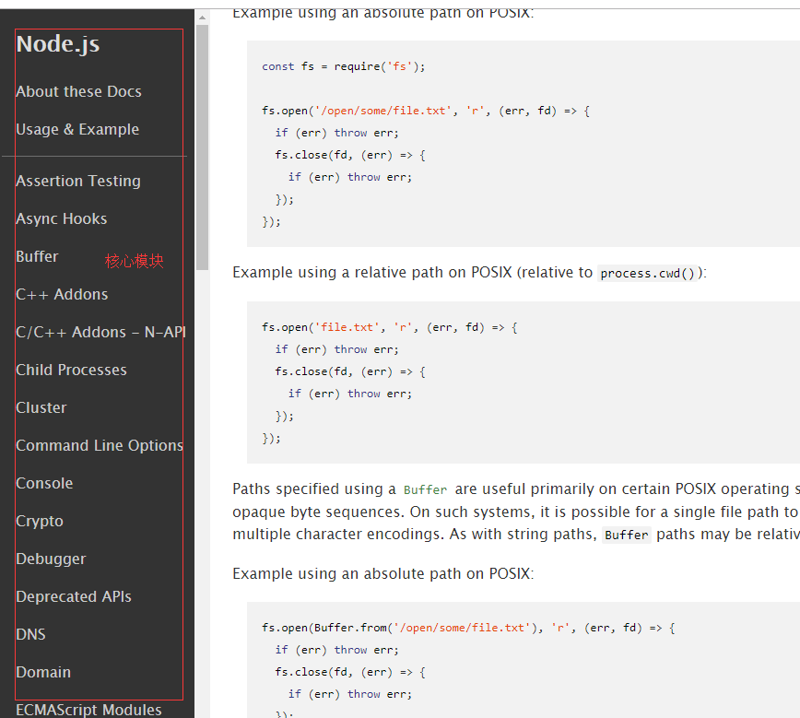Viewport: 800px width, 718px height.
Task: Open Async Hooks documentation
Action: pyautogui.click(x=61, y=218)
